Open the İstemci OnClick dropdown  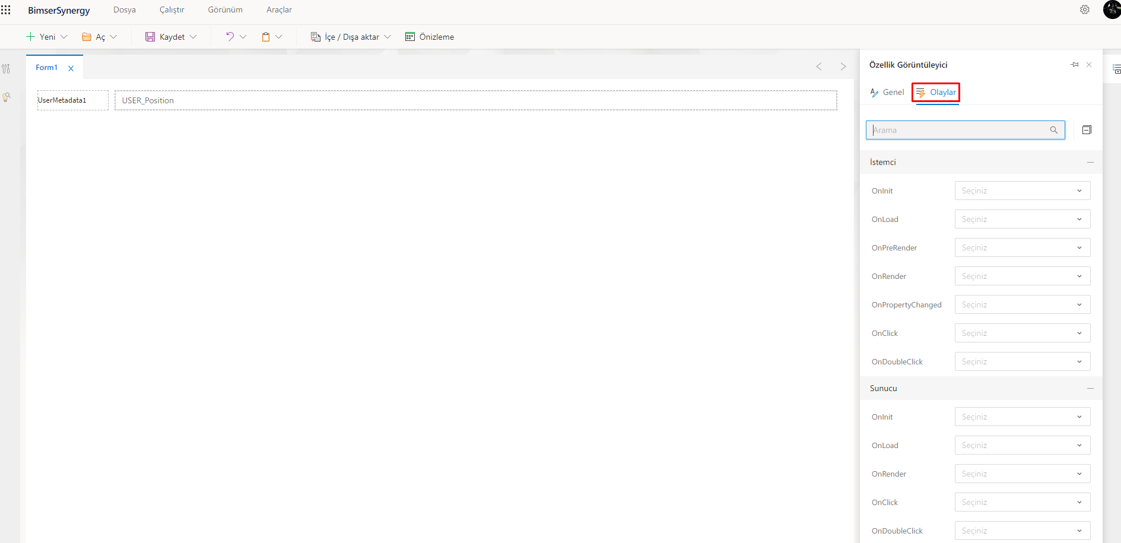tap(1022, 333)
